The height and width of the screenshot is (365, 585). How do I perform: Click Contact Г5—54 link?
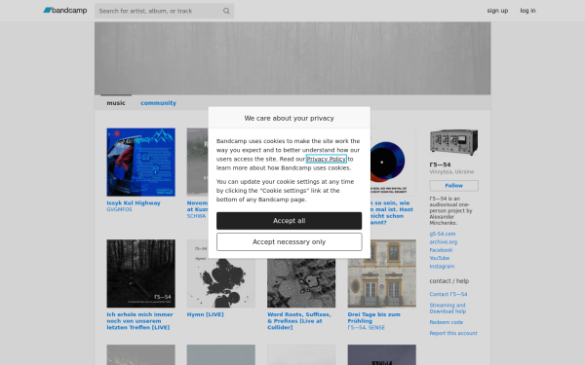448,294
